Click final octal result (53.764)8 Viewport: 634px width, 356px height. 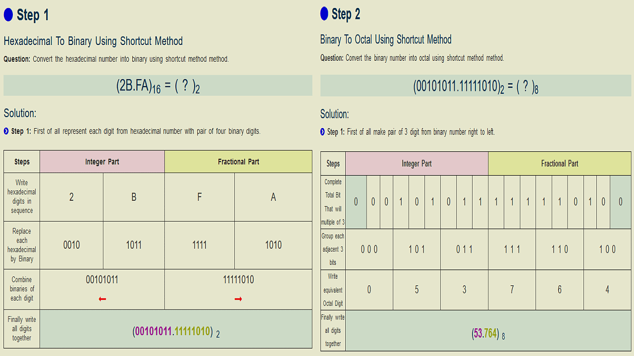pyautogui.click(x=488, y=334)
